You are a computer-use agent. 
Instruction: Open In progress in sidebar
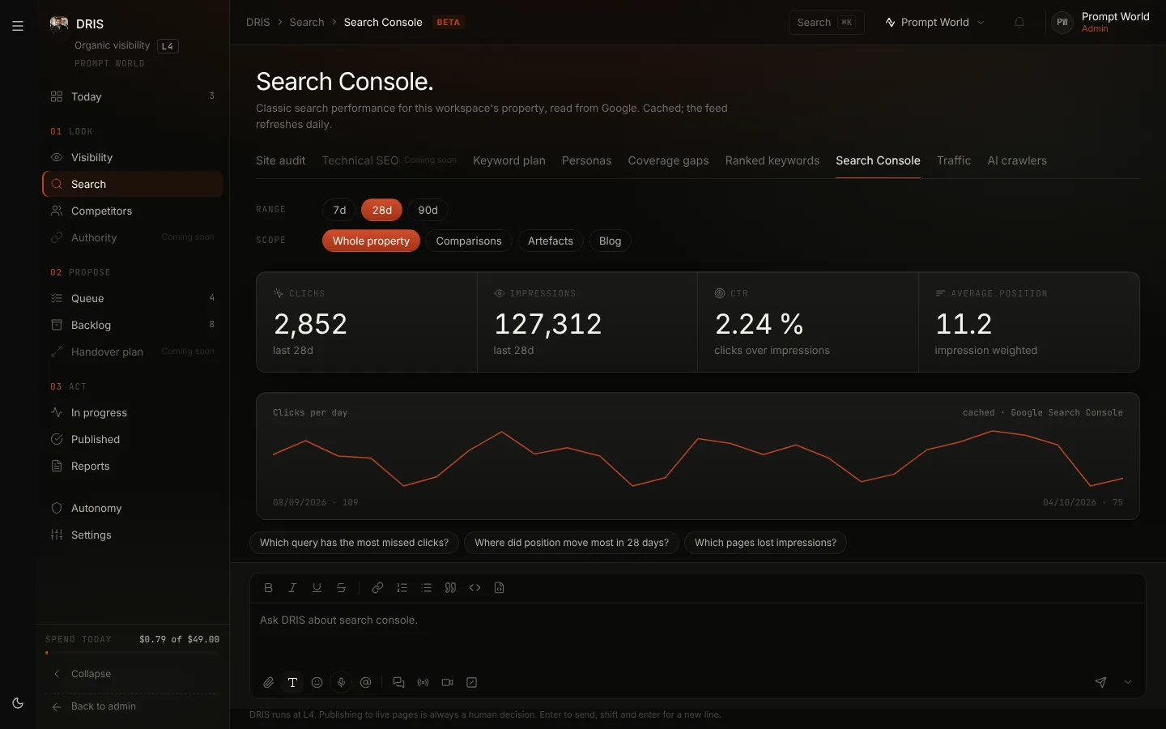[133, 413]
